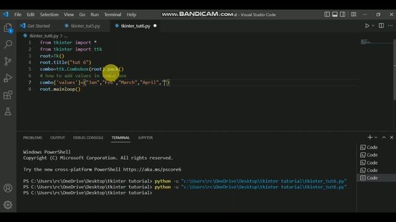Open the Manage gear icon
The width and height of the screenshot is (396, 222).
coord(8,205)
